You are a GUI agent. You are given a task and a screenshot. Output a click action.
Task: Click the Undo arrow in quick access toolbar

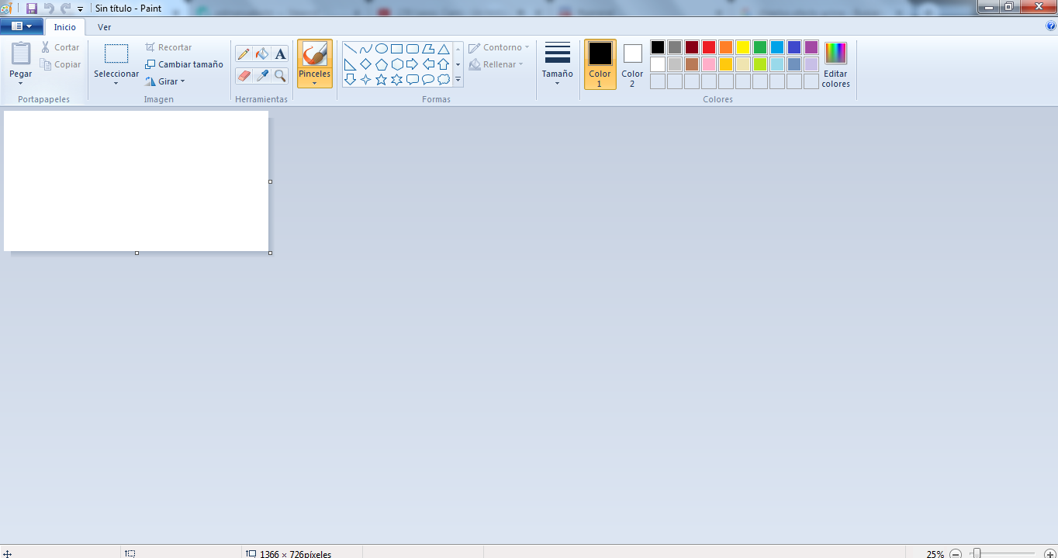tap(49, 8)
